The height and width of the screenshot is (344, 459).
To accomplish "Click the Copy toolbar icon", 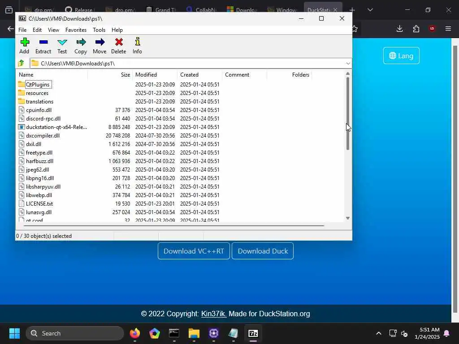I will (81, 42).
